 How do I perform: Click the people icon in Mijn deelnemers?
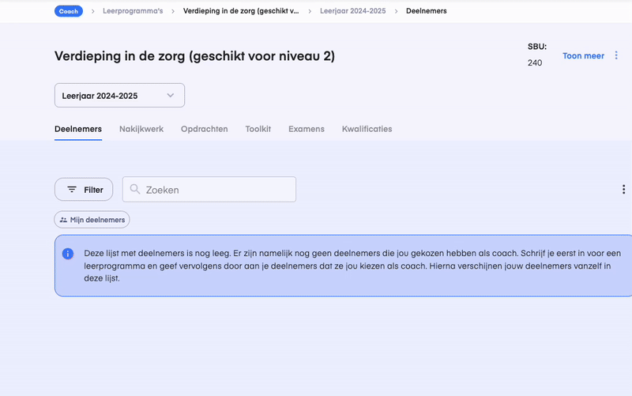(x=63, y=220)
